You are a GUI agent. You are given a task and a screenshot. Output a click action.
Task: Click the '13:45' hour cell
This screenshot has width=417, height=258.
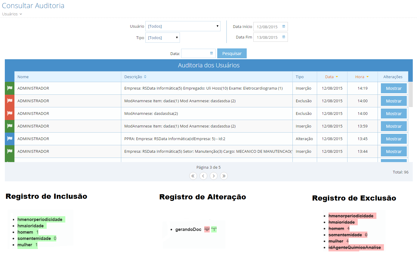coord(363,139)
